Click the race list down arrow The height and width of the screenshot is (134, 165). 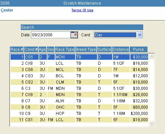pyautogui.click(x=152, y=124)
